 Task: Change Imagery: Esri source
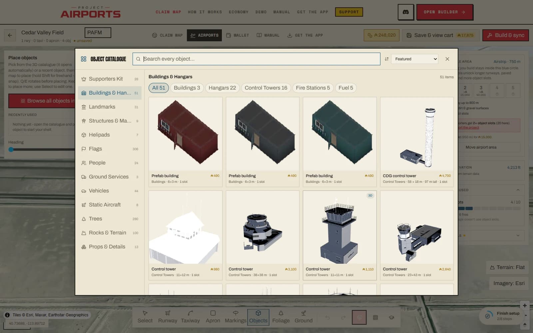coord(509,283)
